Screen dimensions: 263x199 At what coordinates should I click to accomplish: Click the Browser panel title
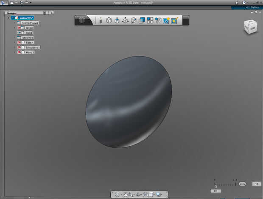pos(11,13)
